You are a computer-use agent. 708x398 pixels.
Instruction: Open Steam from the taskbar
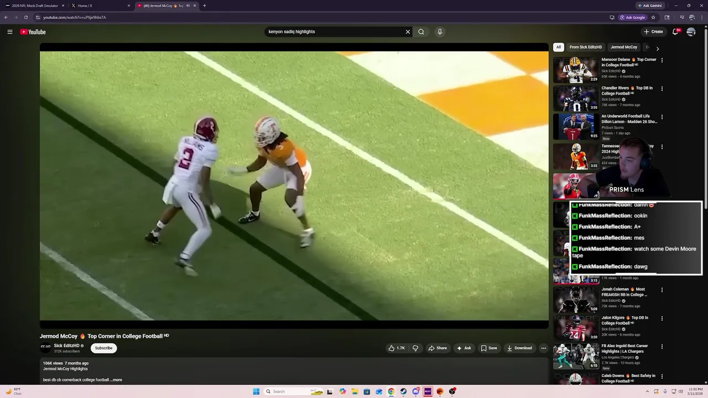pos(403,391)
